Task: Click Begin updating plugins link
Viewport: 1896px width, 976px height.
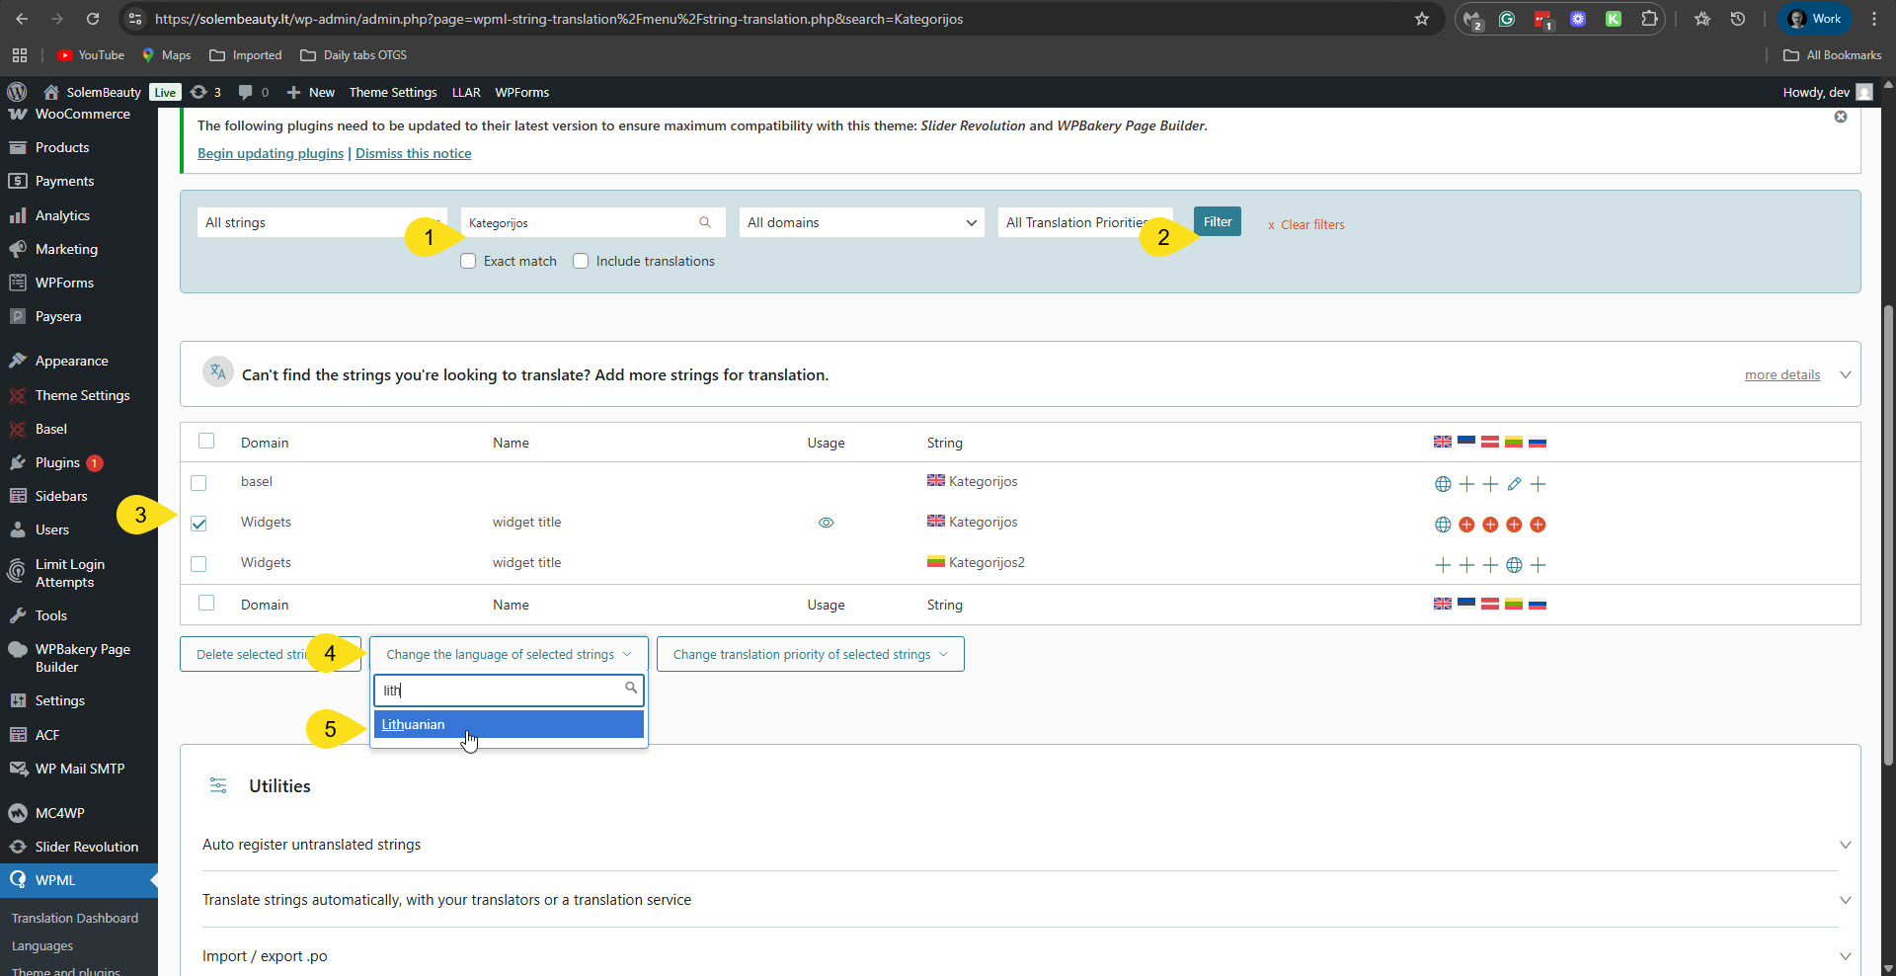Action: pyautogui.click(x=271, y=153)
